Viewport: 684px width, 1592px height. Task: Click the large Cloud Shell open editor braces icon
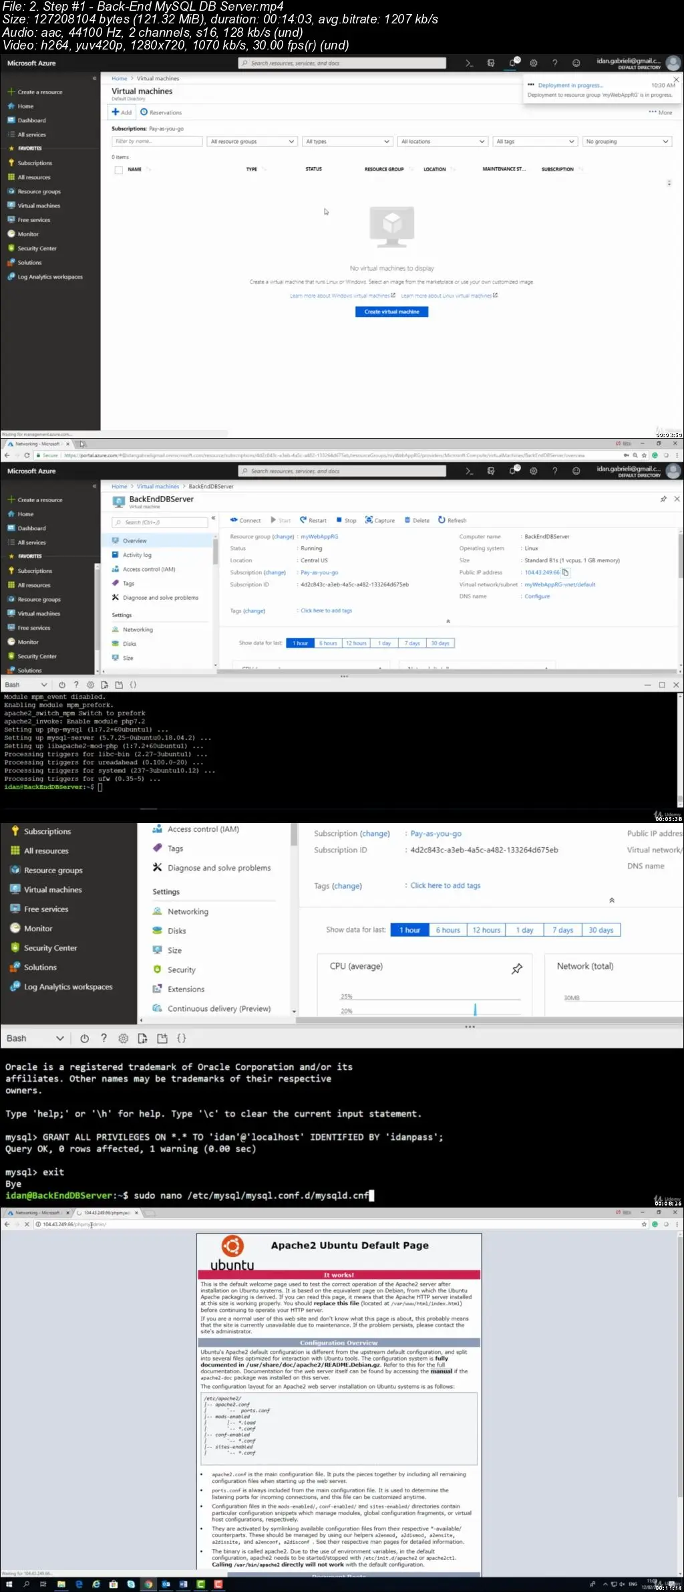pyautogui.click(x=182, y=1038)
